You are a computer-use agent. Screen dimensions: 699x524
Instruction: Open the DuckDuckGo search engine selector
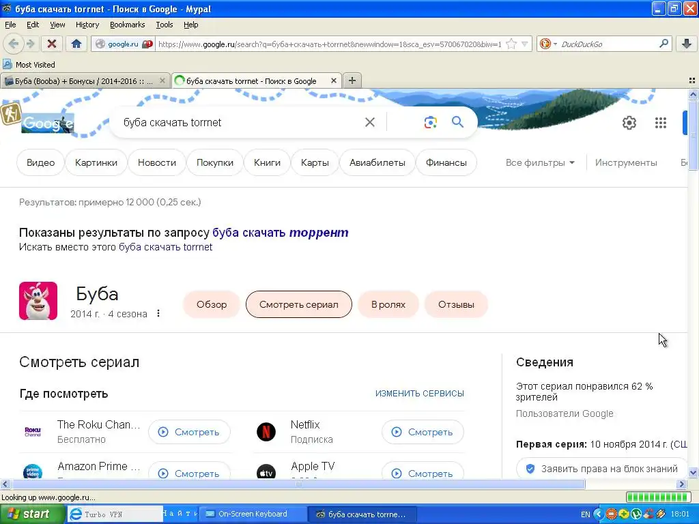[x=547, y=44]
